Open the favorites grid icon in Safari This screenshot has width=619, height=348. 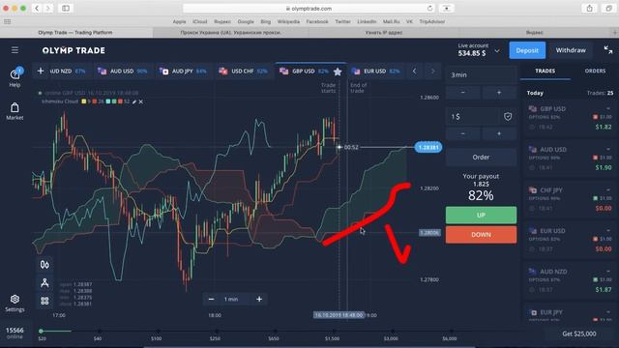click(x=7, y=21)
